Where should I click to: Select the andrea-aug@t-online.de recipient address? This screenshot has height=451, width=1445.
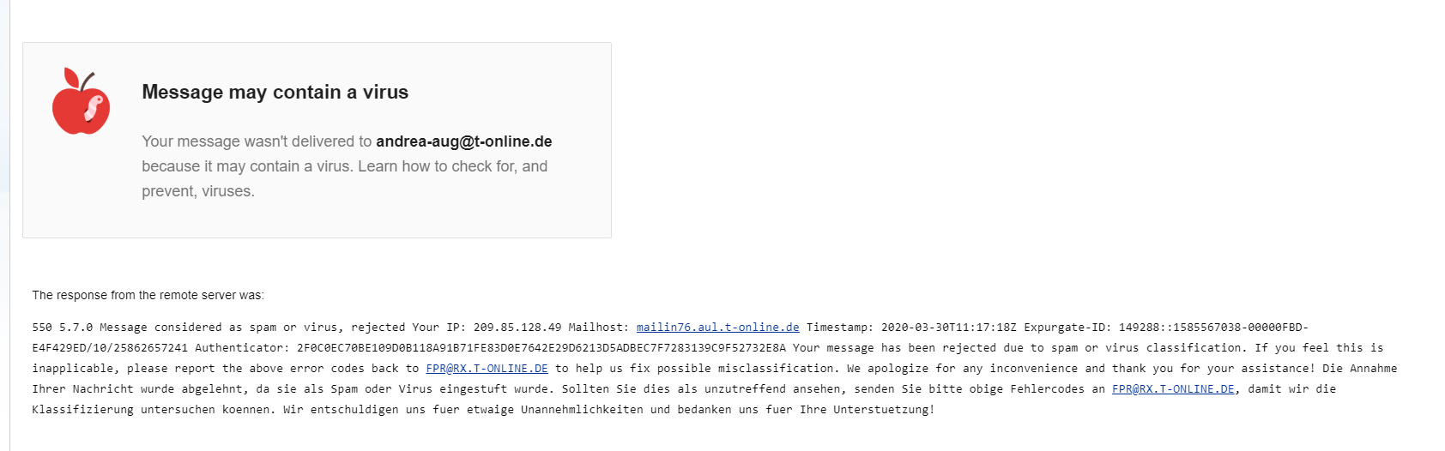coord(463,141)
